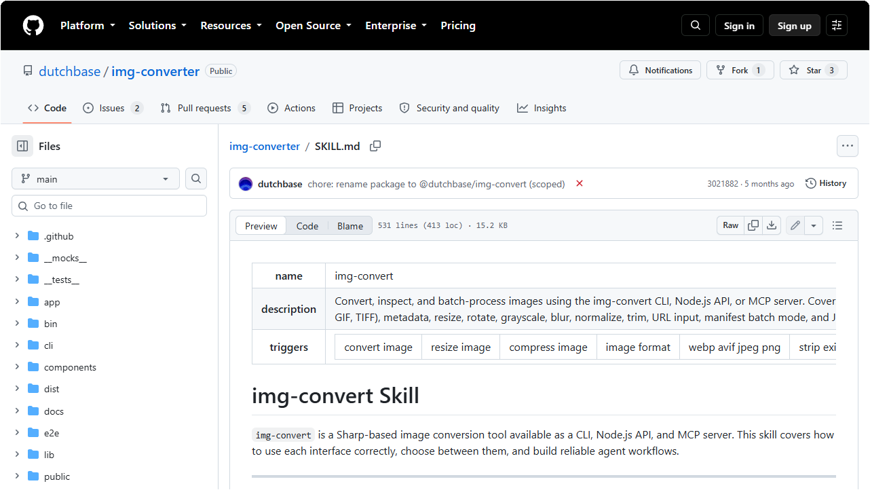
Task: Focus the Go to file input
Action: (109, 206)
